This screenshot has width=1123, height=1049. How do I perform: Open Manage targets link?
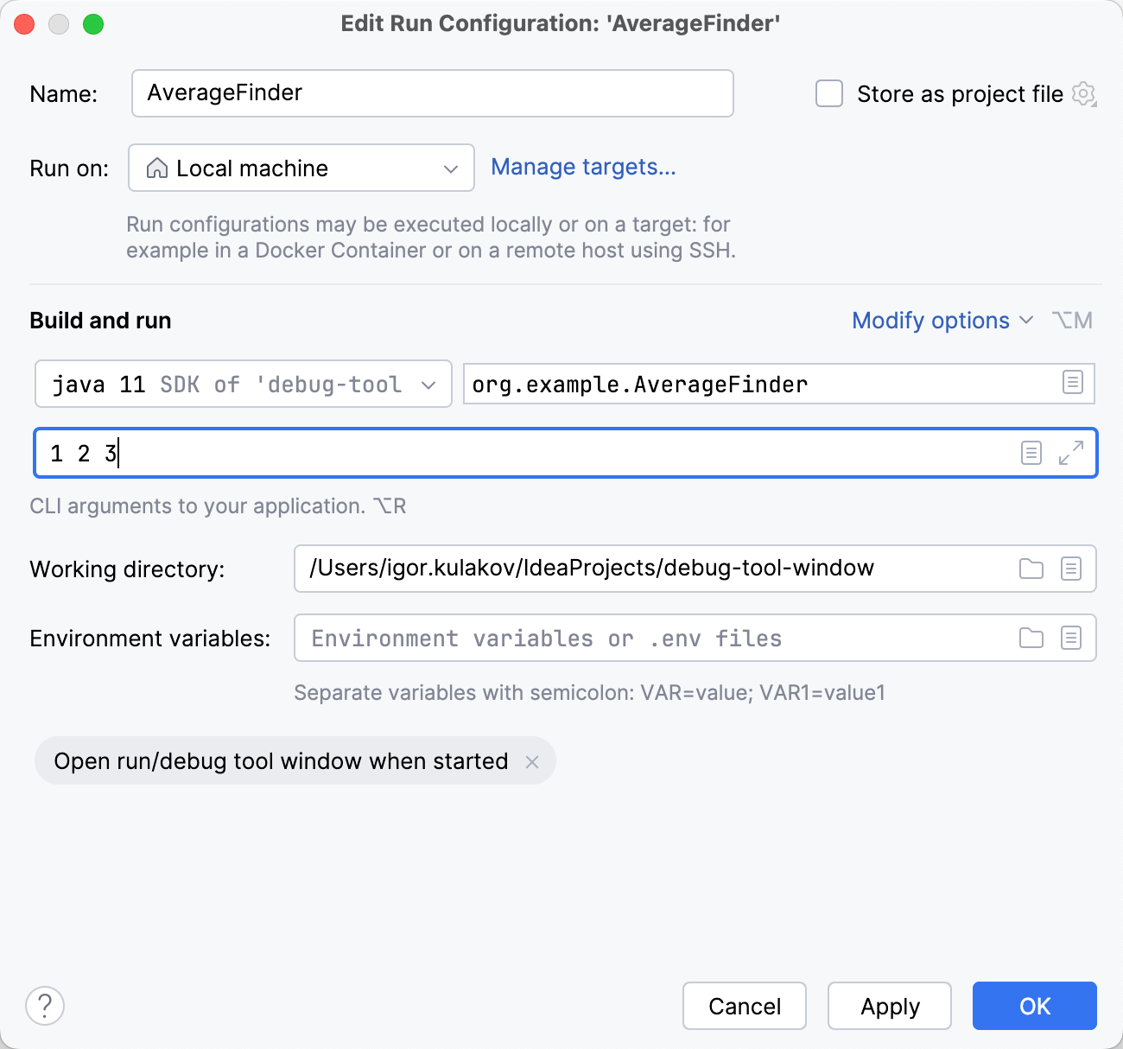[x=583, y=167]
